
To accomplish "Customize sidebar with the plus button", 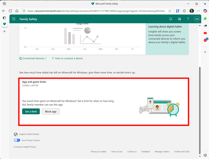I will 205,52.
